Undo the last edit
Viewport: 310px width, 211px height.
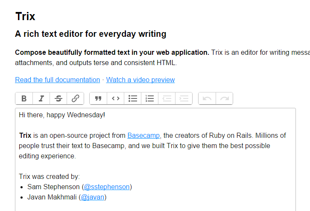coord(207,98)
